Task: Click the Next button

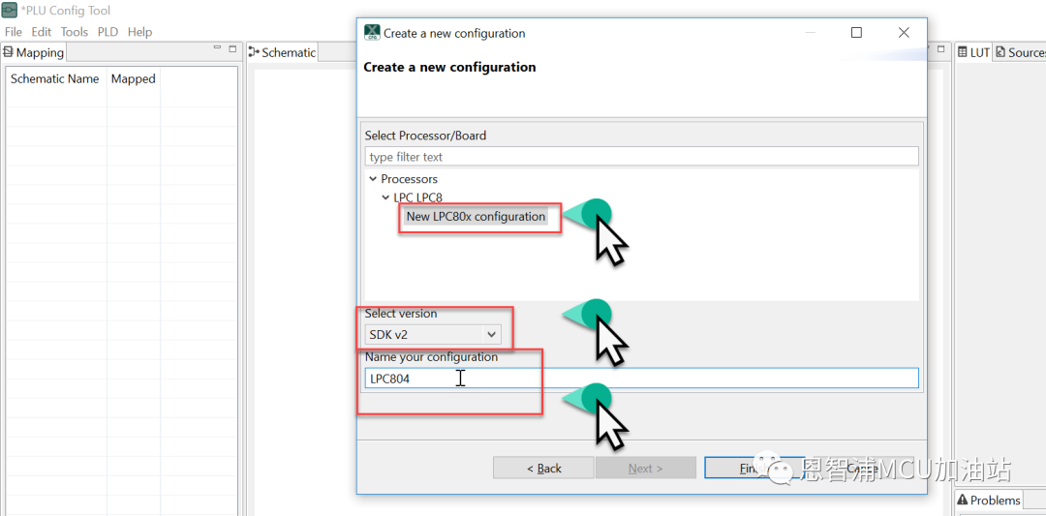Action: pos(646,468)
